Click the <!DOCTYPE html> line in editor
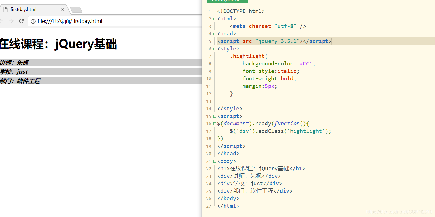The image size is (435, 217). (241, 11)
